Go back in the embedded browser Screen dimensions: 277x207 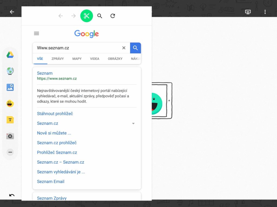pyautogui.click(x=61, y=16)
